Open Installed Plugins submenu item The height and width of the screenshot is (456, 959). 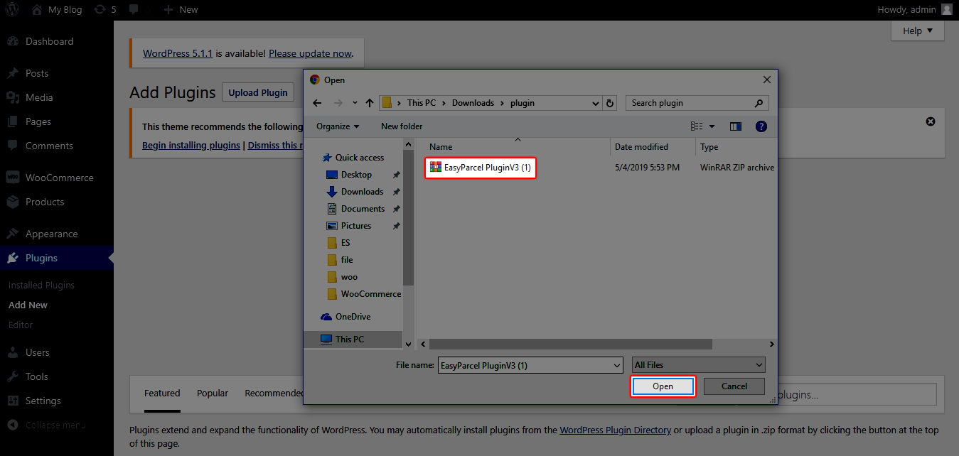(x=41, y=285)
